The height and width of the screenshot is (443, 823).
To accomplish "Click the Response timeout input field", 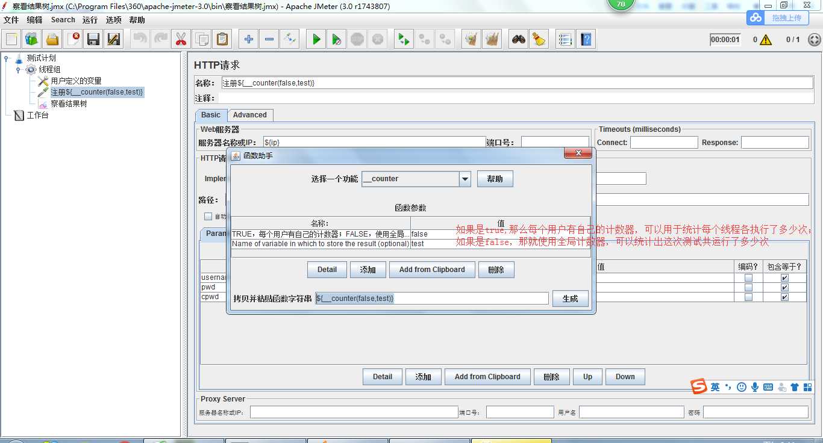I will (775, 143).
